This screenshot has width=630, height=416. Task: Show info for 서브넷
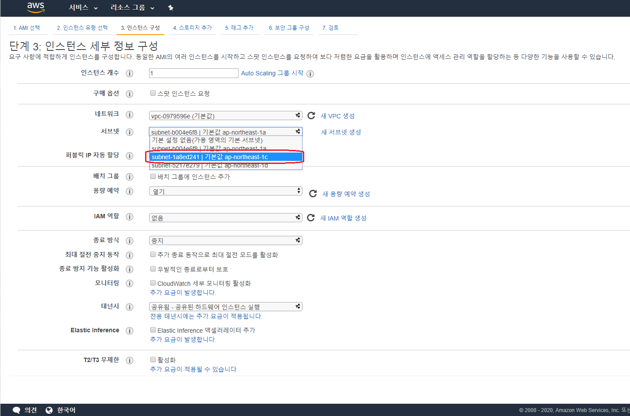[x=130, y=132]
